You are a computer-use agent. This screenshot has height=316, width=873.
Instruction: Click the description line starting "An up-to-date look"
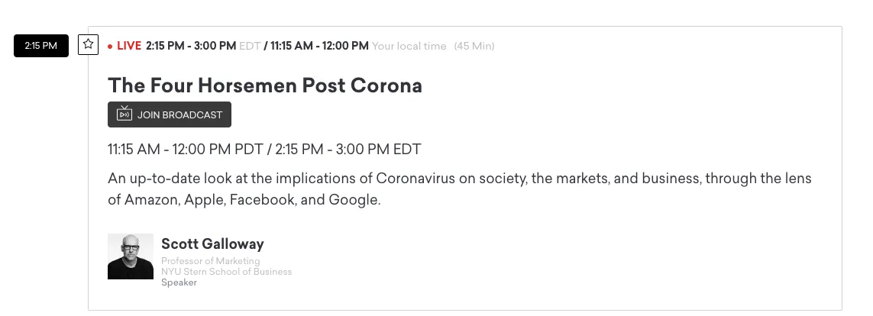click(459, 179)
